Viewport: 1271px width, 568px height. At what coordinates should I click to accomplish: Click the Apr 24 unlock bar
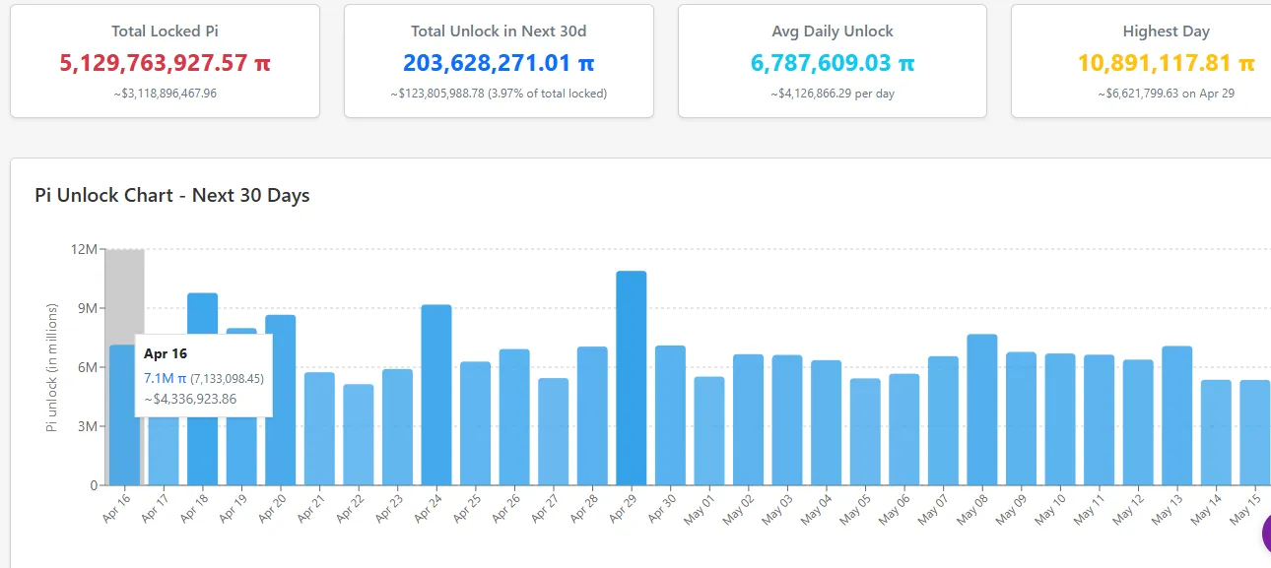pos(436,396)
